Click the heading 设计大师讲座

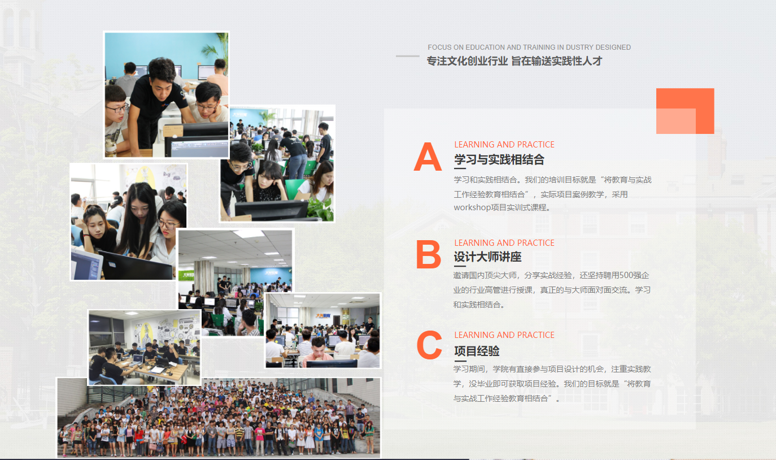pos(487,257)
